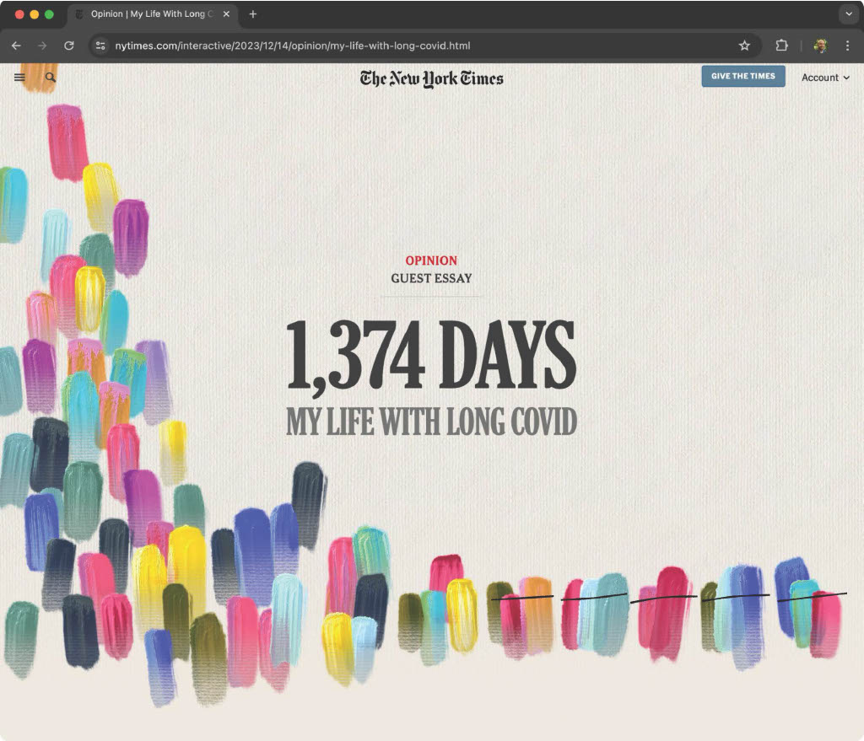Close the Opinion | My Life With Long Covid tab
864x741 pixels.
tap(226, 14)
